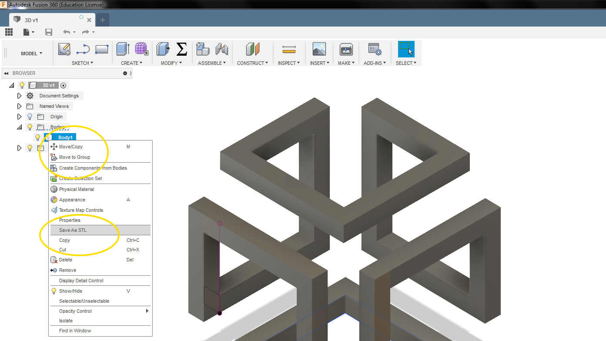Click the New Component icon in Assemble
The height and width of the screenshot is (341, 606).
[x=203, y=49]
